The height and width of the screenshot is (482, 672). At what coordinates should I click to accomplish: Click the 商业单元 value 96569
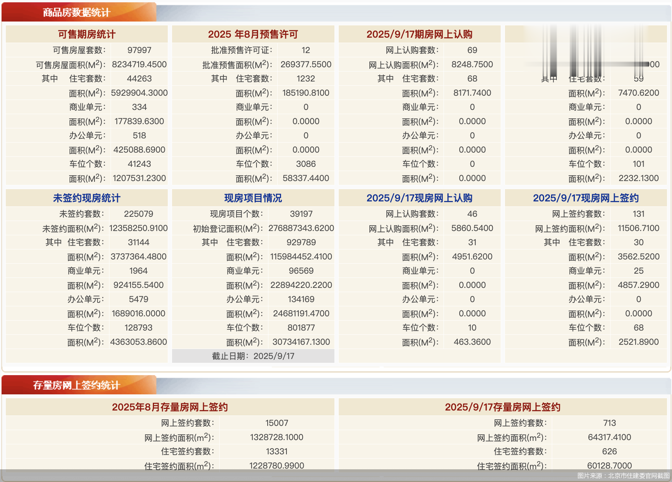pyautogui.click(x=301, y=271)
